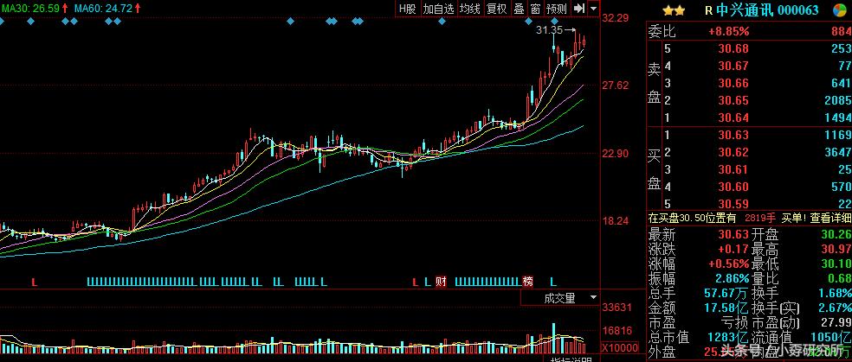Click buy level 3 price 30.61
Viewport: 852px width, 362px height.
tap(733, 169)
